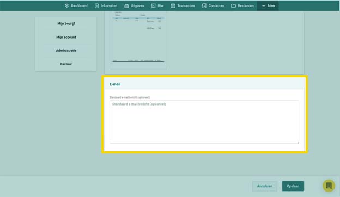Click the Btw receipt icon
This screenshot has height=197, width=340.
pos(153,6)
